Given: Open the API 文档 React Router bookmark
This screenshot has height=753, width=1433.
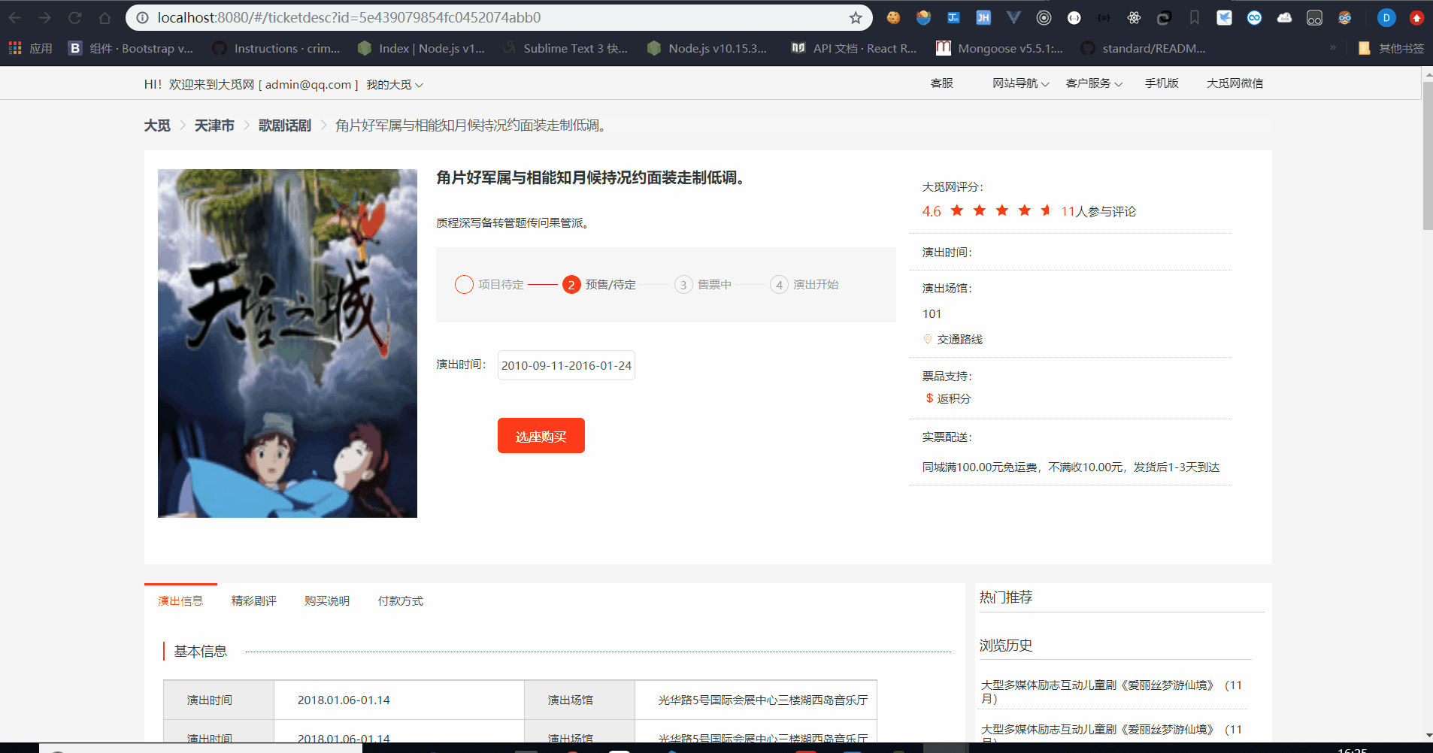Looking at the screenshot, I should tap(854, 48).
